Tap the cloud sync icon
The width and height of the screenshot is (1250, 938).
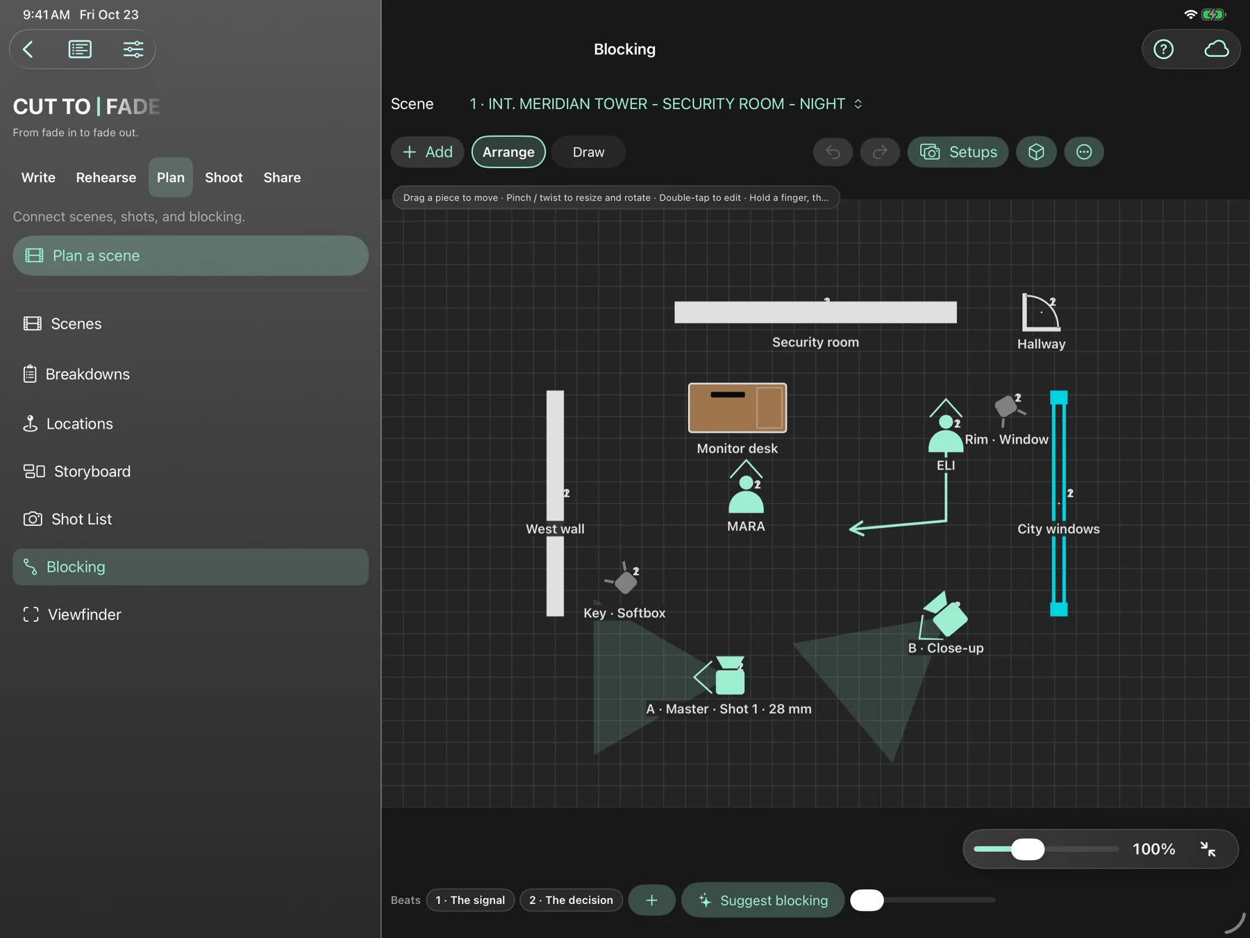(x=1216, y=49)
